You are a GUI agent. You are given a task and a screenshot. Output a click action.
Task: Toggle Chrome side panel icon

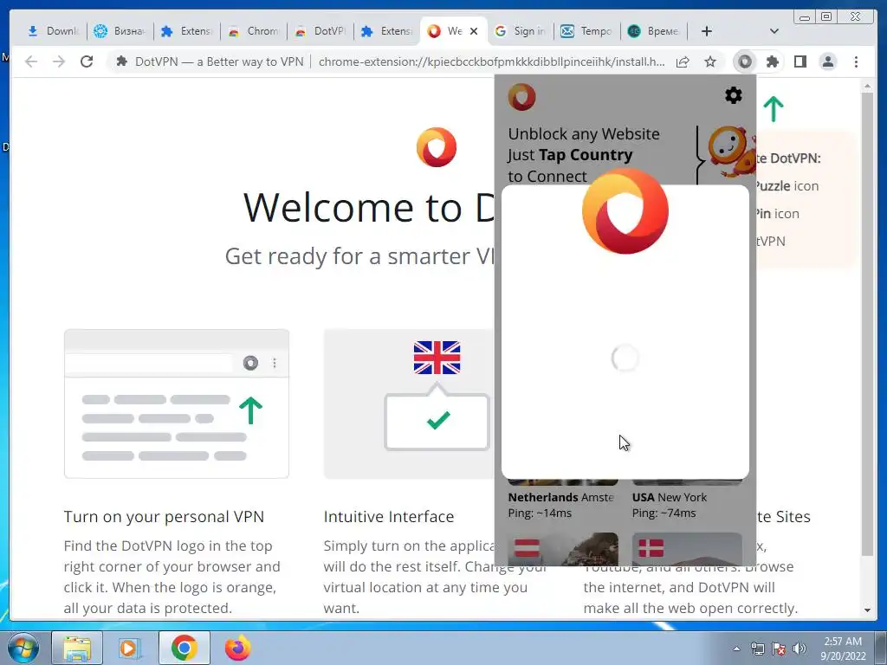point(800,61)
